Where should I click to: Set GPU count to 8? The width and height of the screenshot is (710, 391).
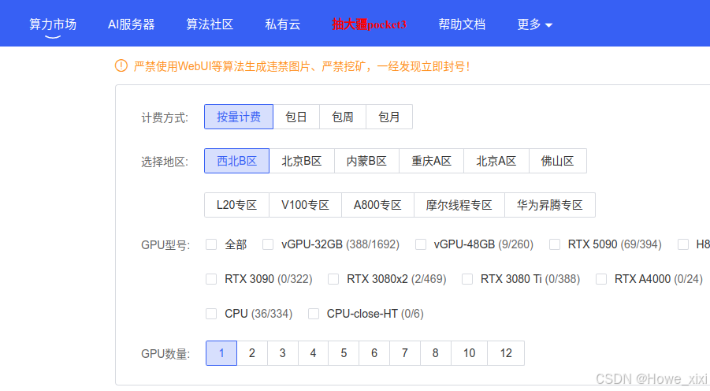[435, 353]
